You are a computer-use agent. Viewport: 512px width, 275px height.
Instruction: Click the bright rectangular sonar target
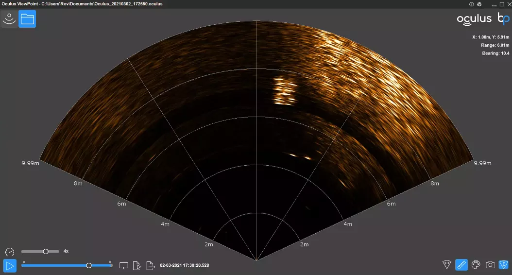pos(285,91)
